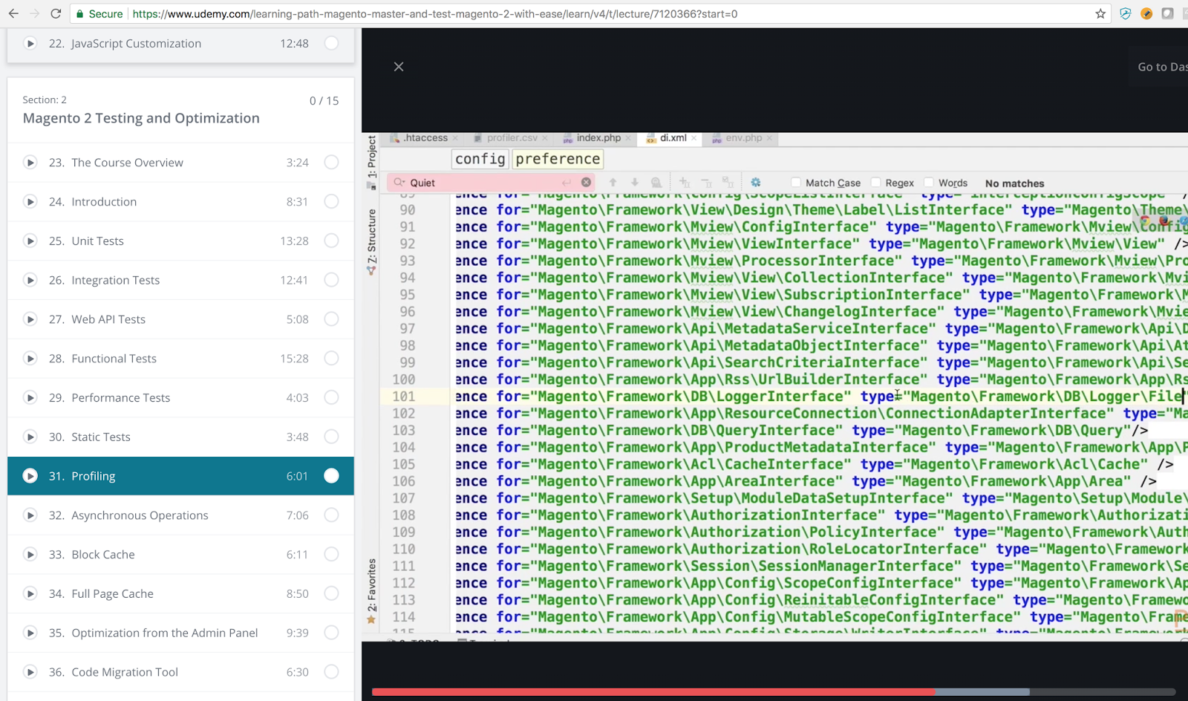
Task: Mark JavaScript Customization lecture complete
Action: pyautogui.click(x=331, y=44)
